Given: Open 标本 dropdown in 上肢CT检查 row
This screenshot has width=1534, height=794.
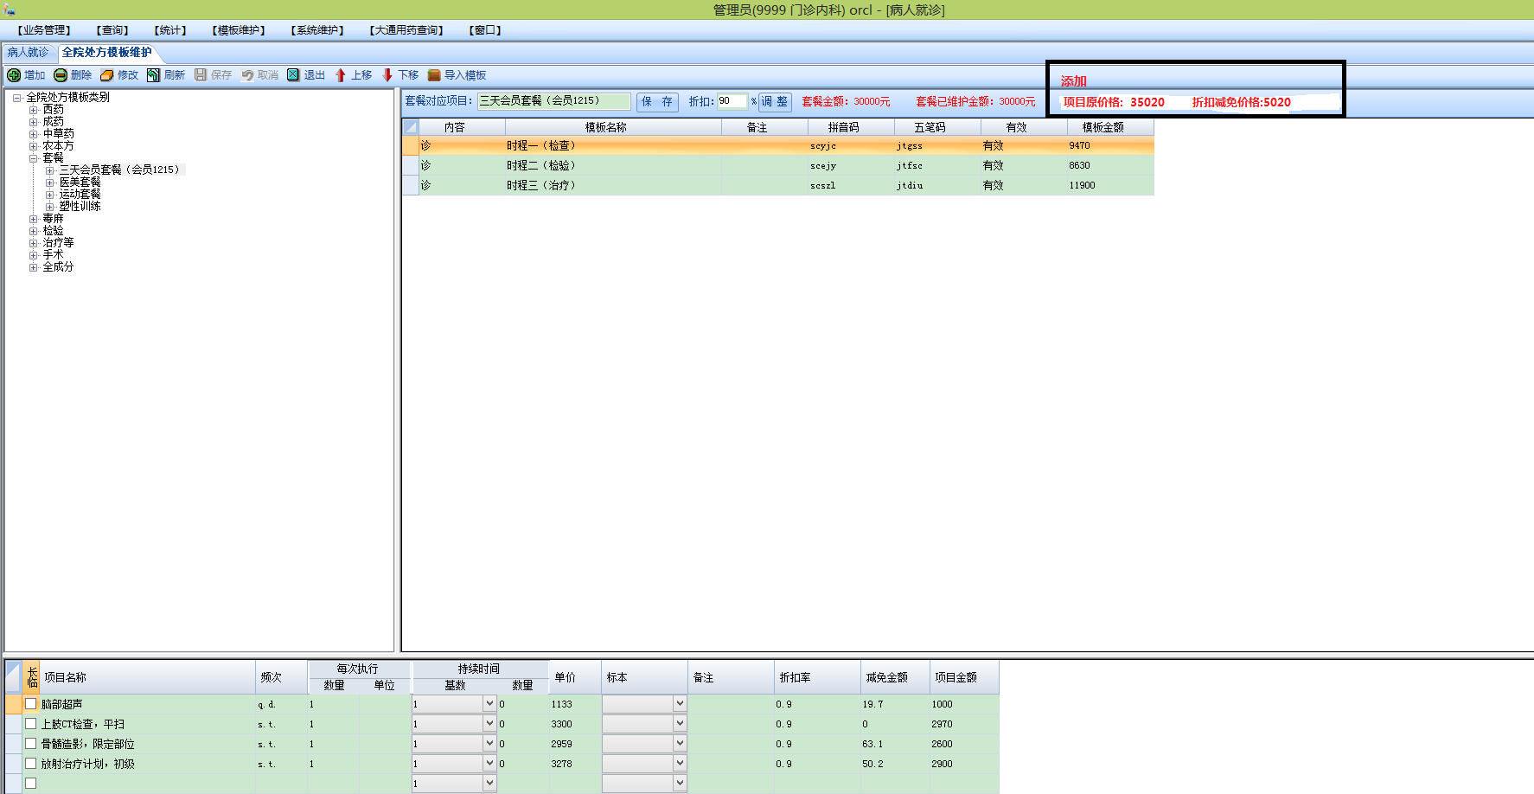Looking at the screenshot, I should [680, 724].
